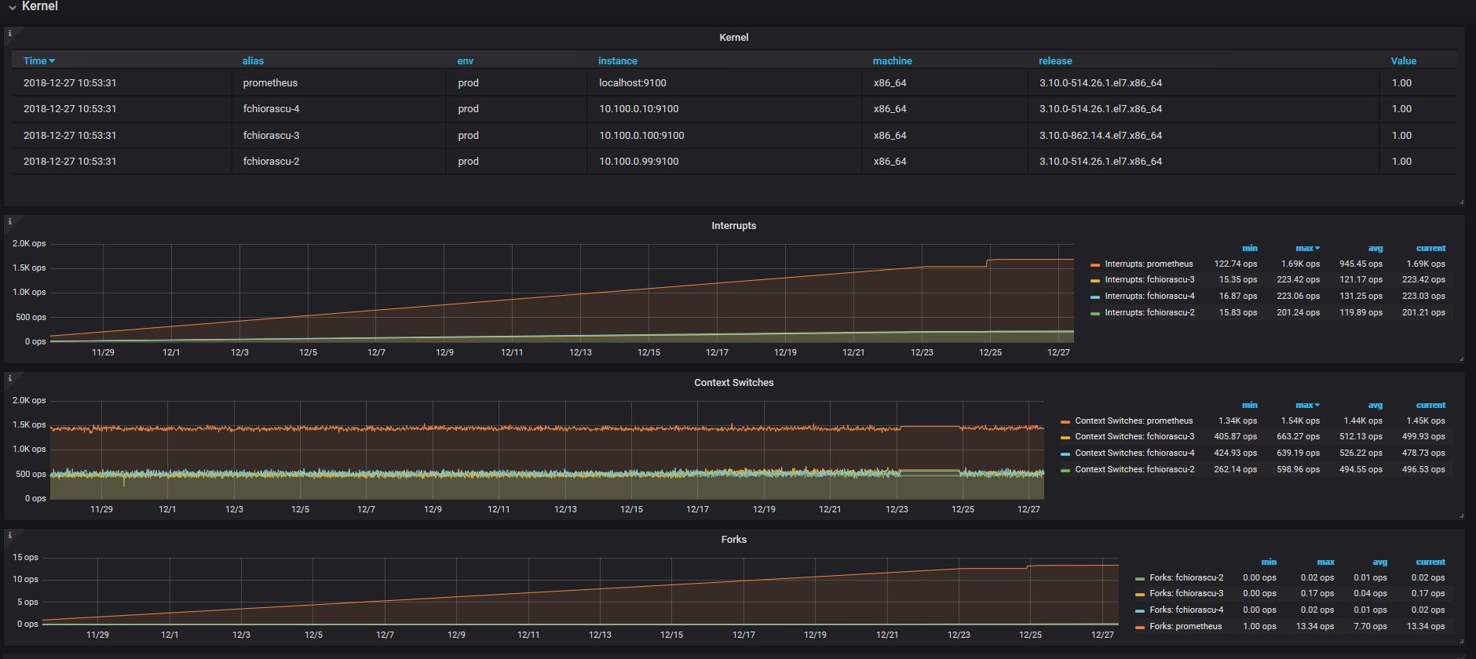Toggle Forks: fchiorascu-4 series visibility
This screenshot has height=659, width=1476.
[x=1186, y=610]
